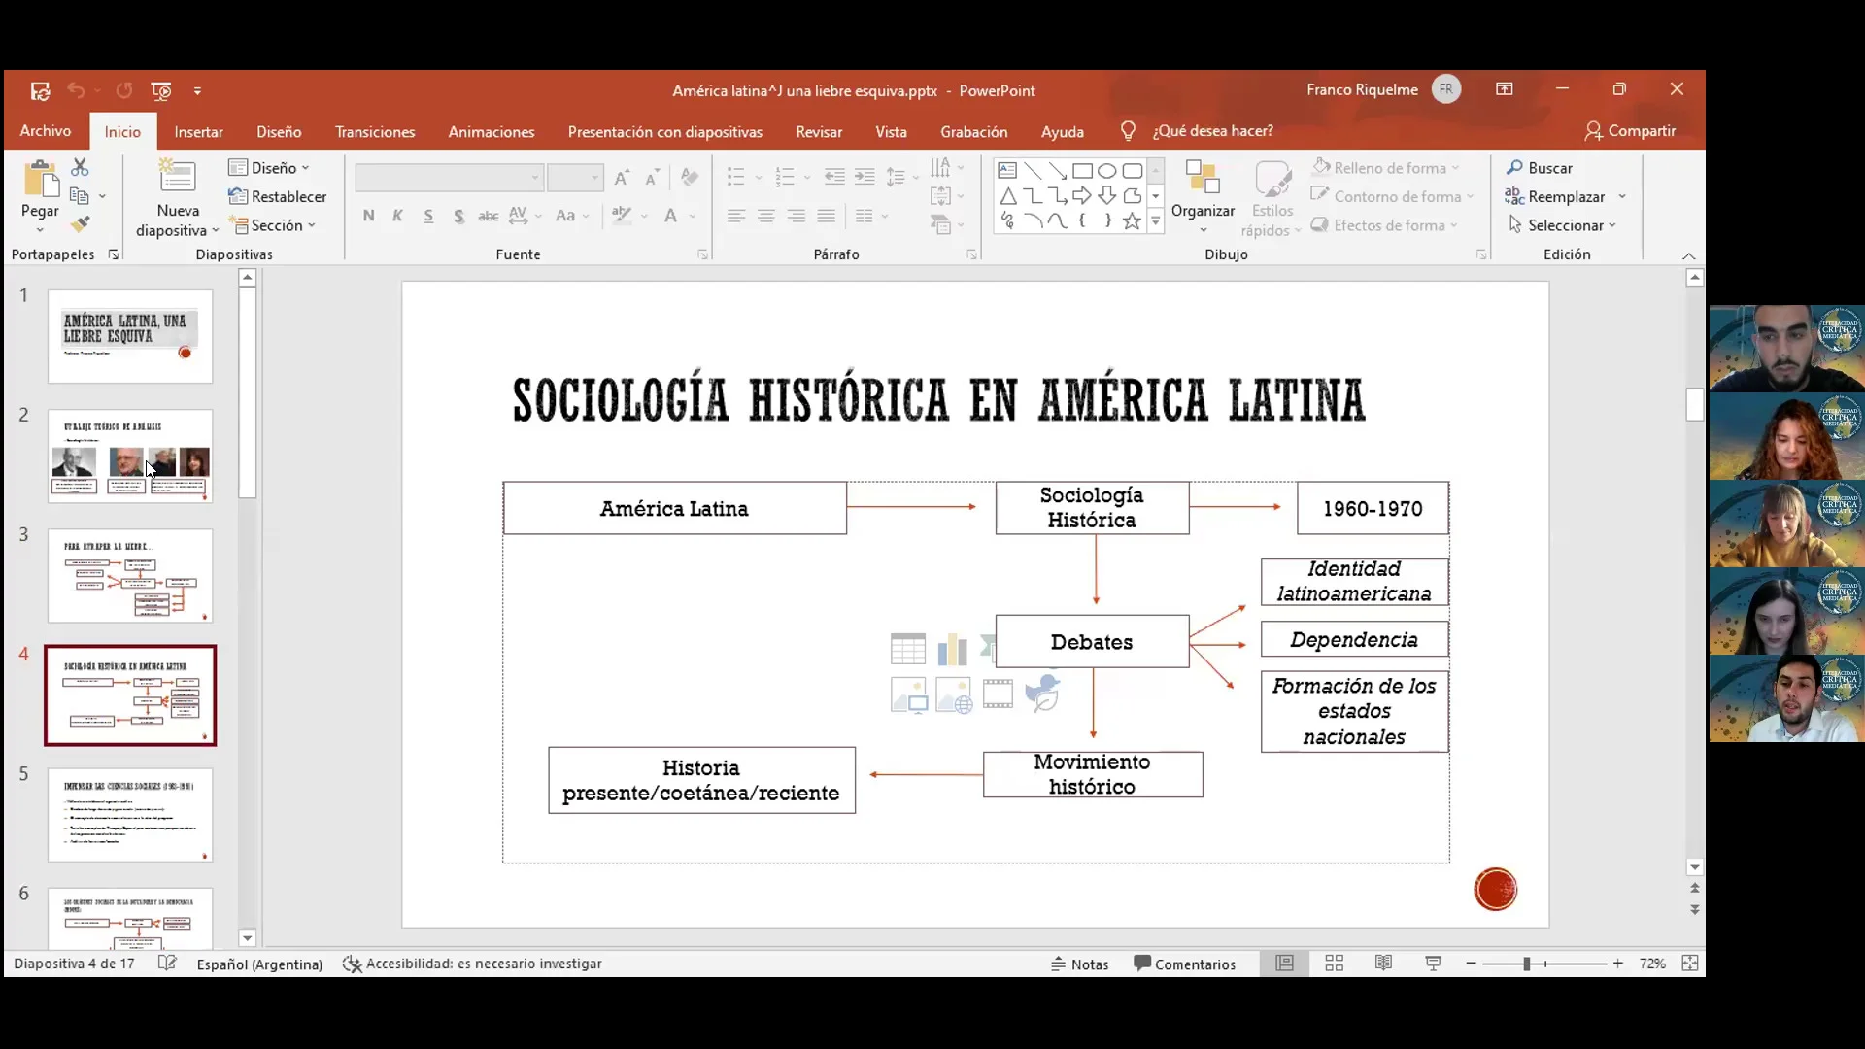Switch to the Vista tab

(x=891, y=131)
